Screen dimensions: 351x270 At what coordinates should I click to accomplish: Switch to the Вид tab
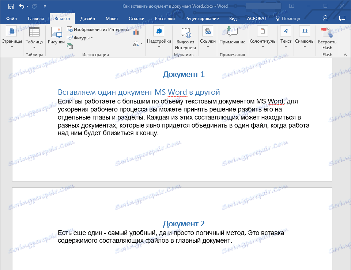tap(233, 19)
